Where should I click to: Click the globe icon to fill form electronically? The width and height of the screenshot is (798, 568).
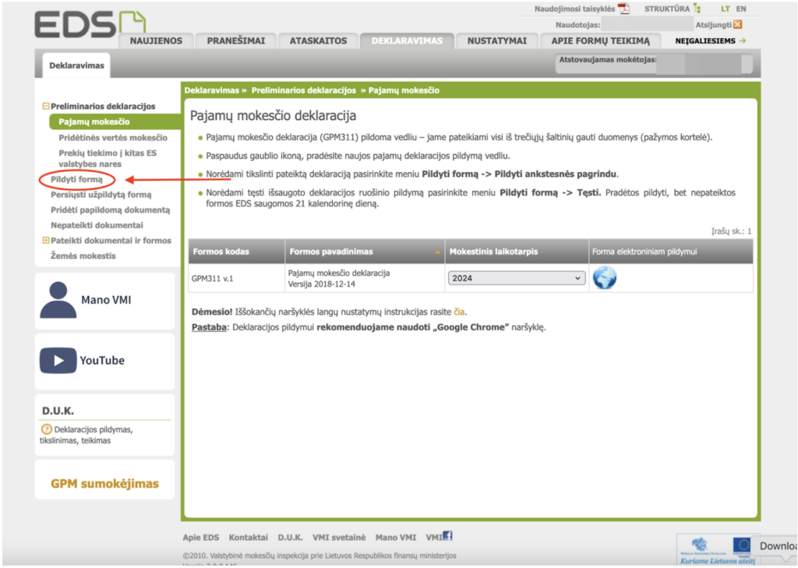coord(605,277)
